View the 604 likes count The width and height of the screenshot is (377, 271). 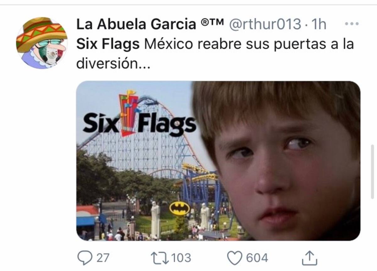[257, 258]
